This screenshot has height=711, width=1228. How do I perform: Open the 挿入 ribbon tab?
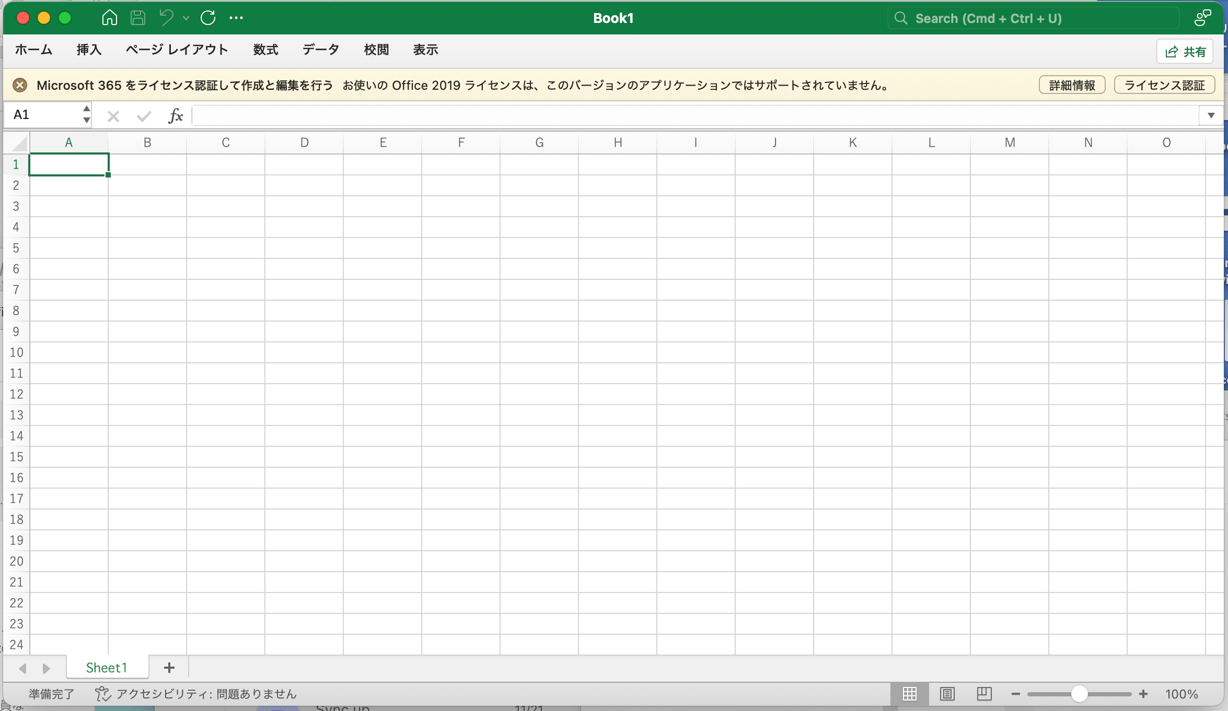(x=89, y=50)
